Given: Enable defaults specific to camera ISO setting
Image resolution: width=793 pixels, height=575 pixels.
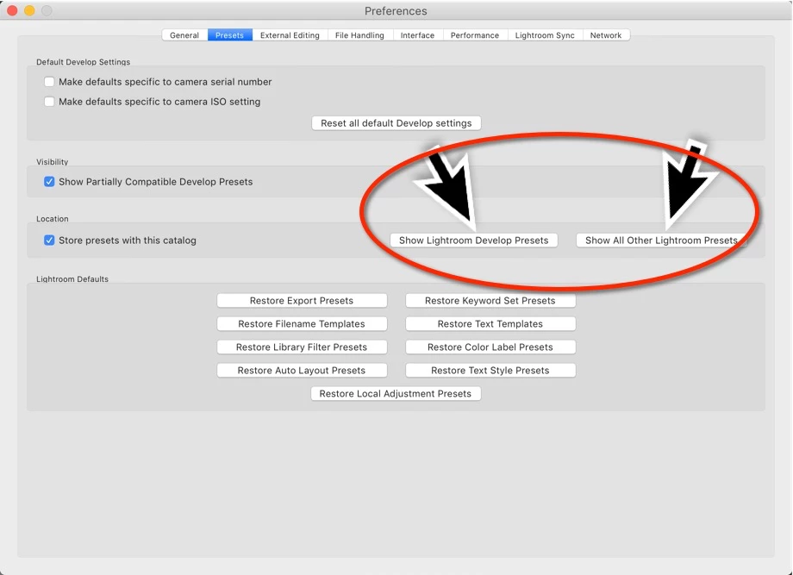Looking at the screenshot, I should point(49,102).
